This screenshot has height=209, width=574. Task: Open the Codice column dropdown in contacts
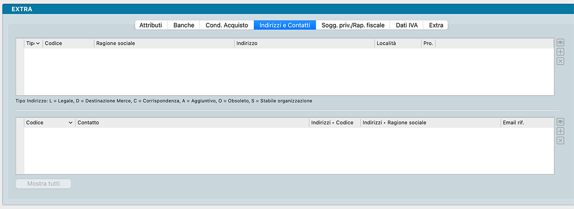tap(71, 123)
